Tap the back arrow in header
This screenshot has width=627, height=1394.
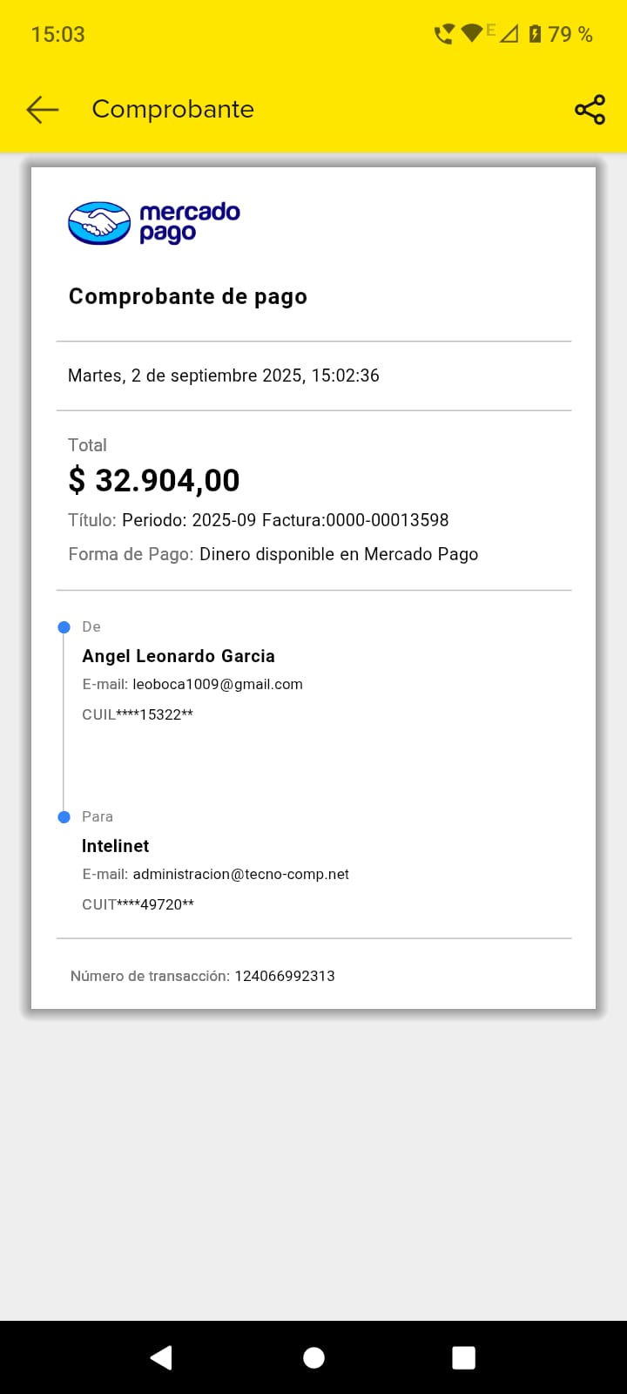[42, 110]
